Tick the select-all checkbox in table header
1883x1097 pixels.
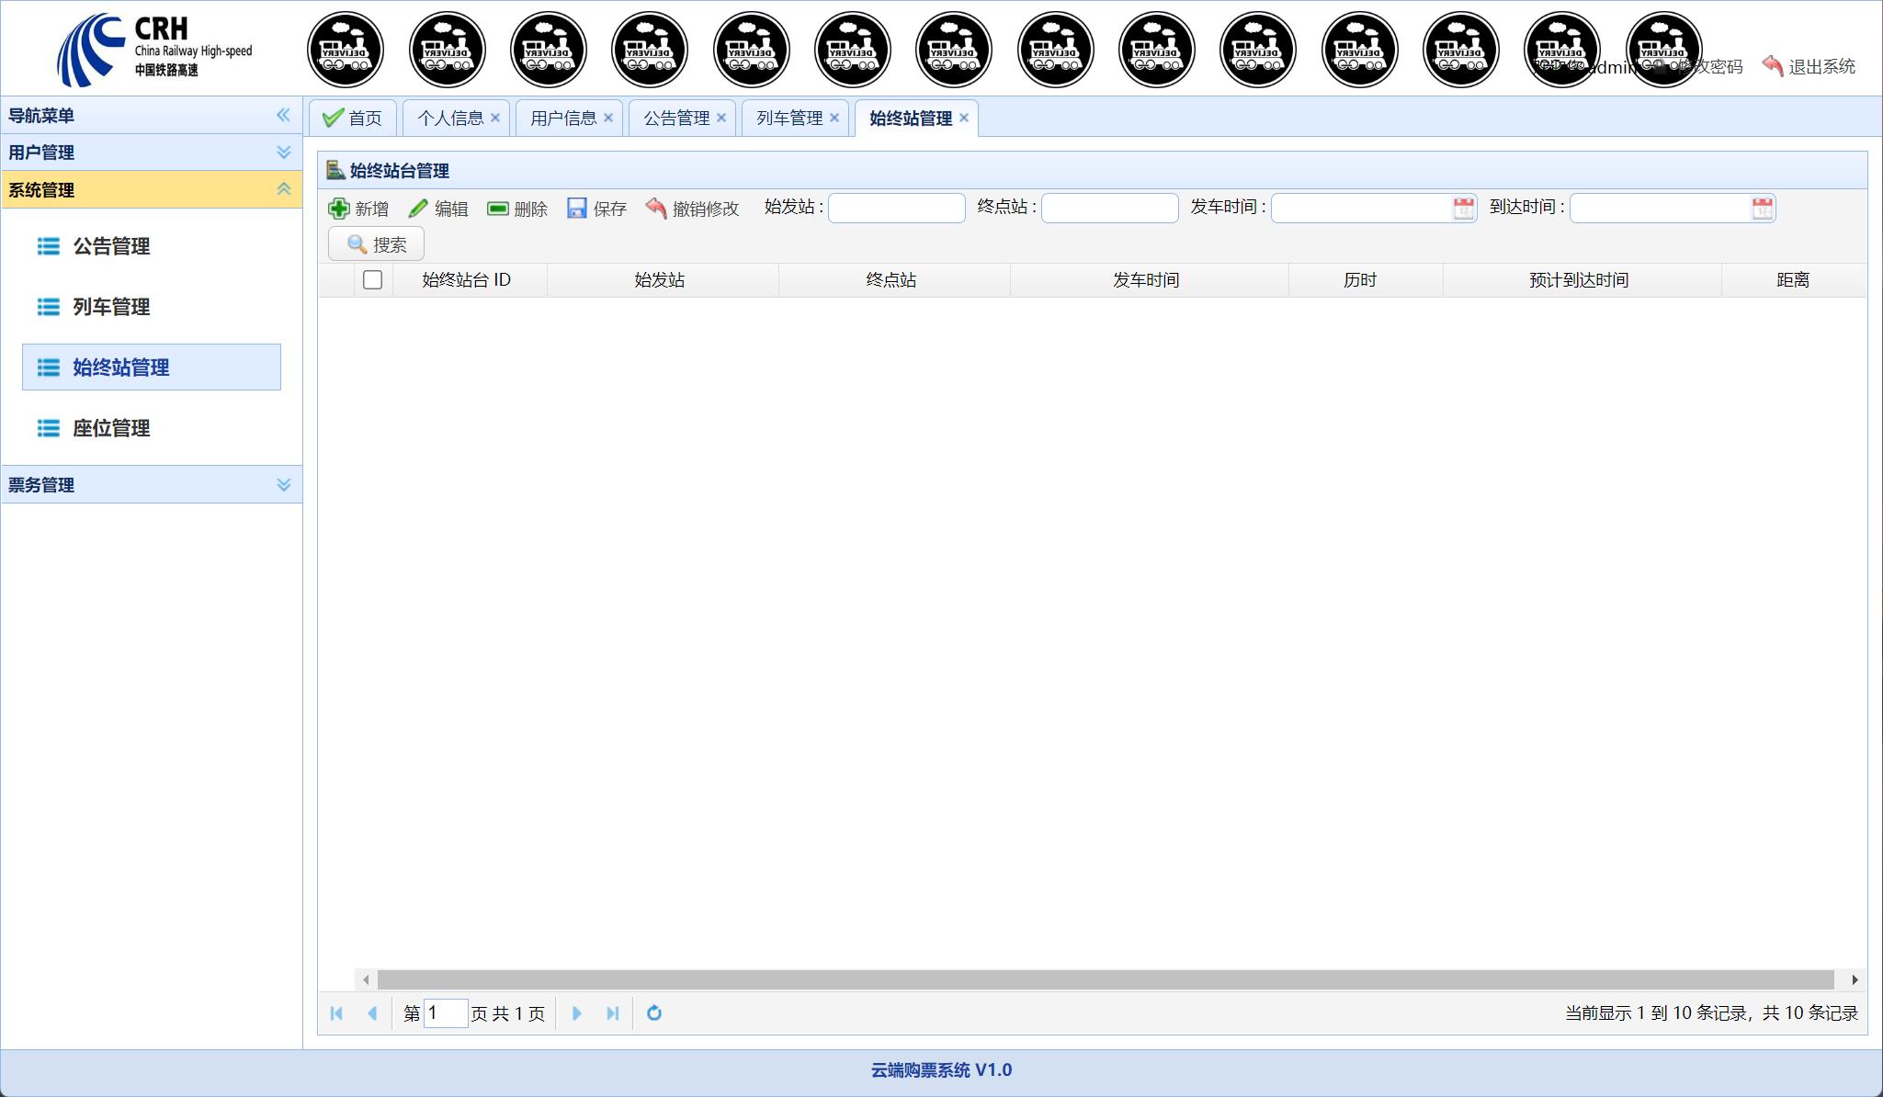[x=372, y=279]
